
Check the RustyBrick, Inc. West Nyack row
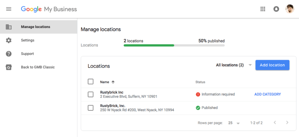[x=90, y=108]
